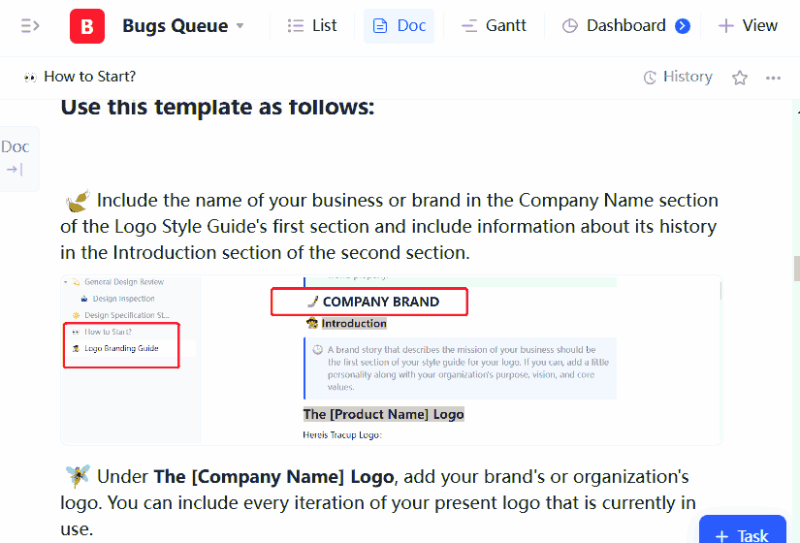Click the red Bugs Queue project icon
This screenshot has height=543, width=800.
[x=87, y=26]
